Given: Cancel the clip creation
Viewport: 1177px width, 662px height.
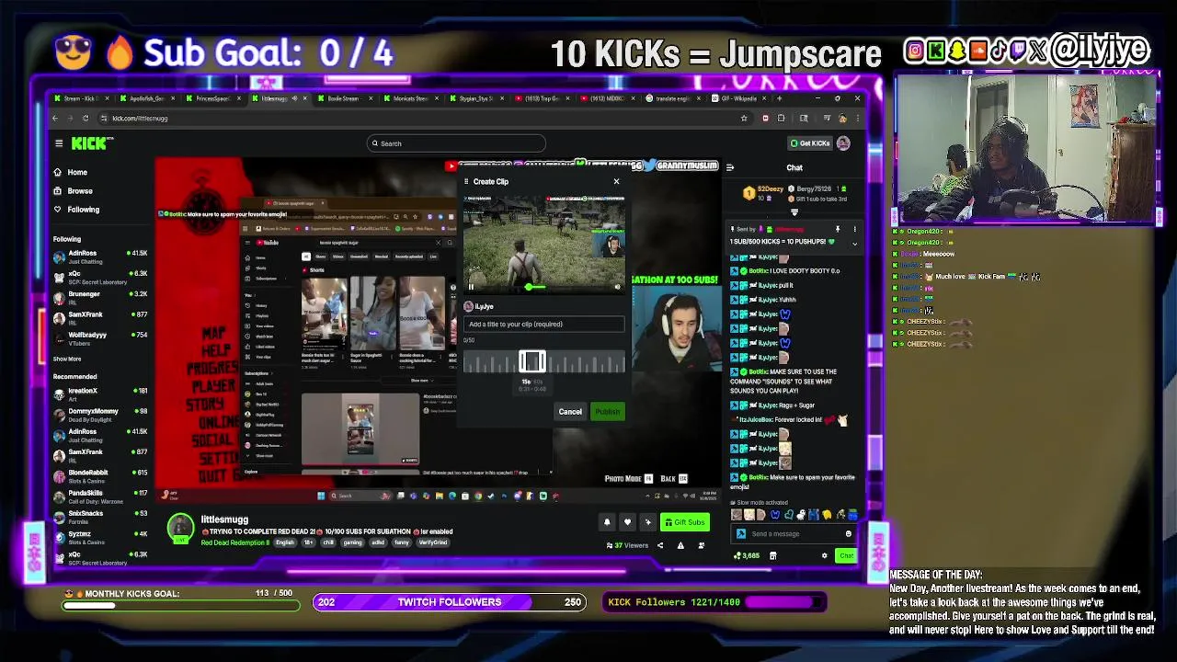Looking at the screenshot, I should pos(570,411).
